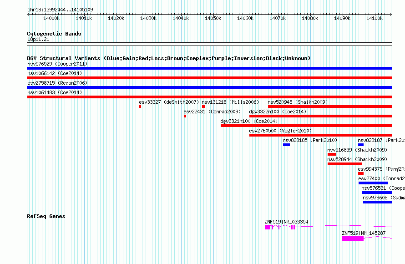Viewport: 405px width, 264px height.
Task: Click the nsv828185 (Park2010) label
Action: click(x=310, y=140)
